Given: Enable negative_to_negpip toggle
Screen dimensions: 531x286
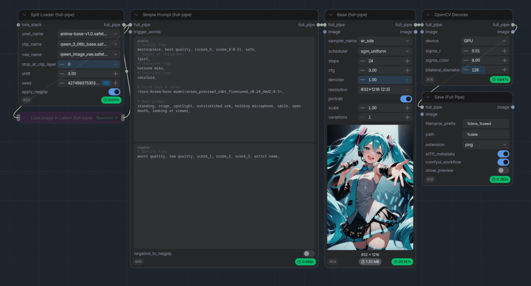Looking at the screenshot, I should pos(309,254).
